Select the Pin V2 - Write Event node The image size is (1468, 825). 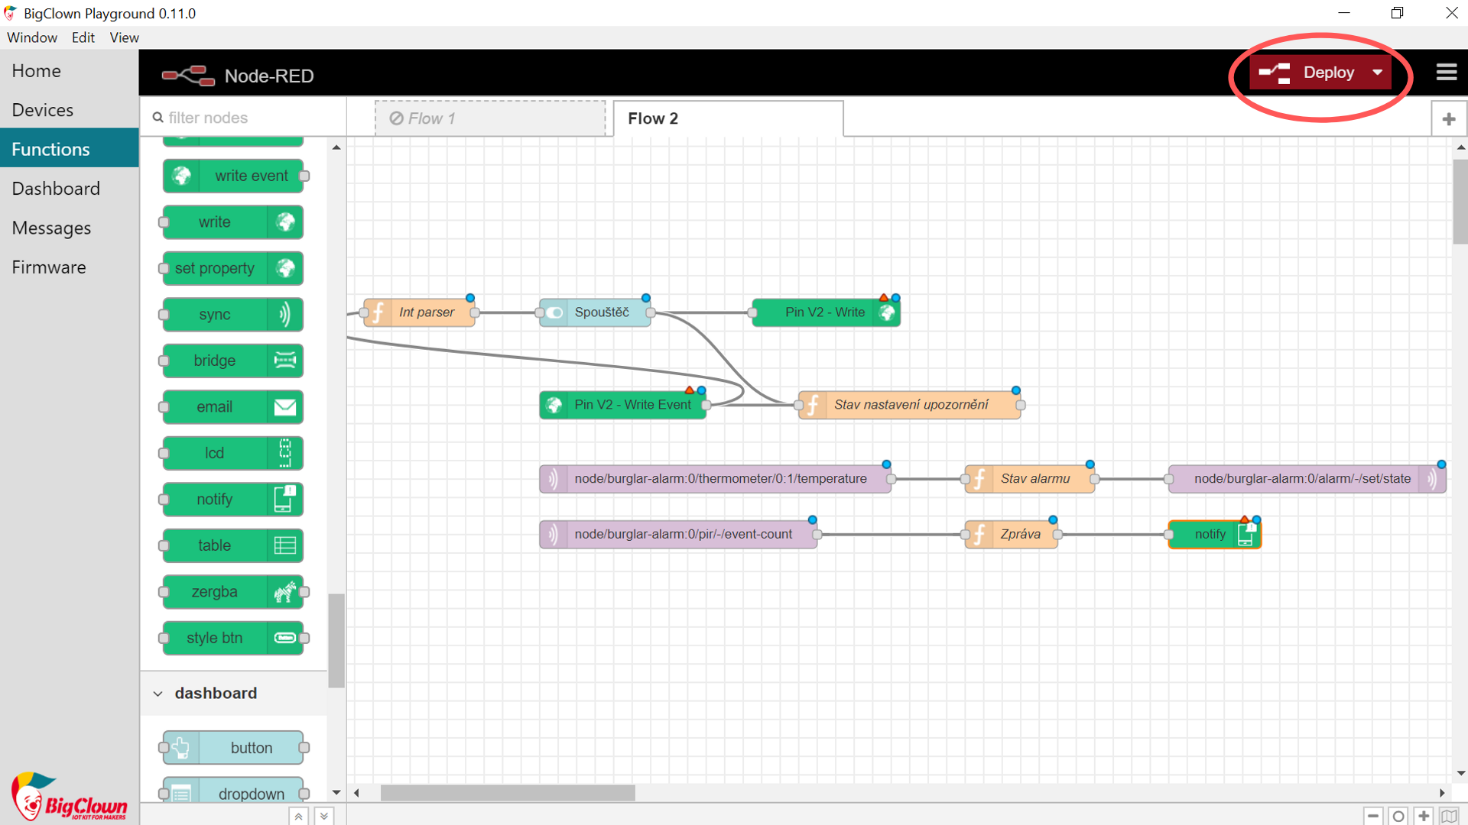[x=623, y=405]
